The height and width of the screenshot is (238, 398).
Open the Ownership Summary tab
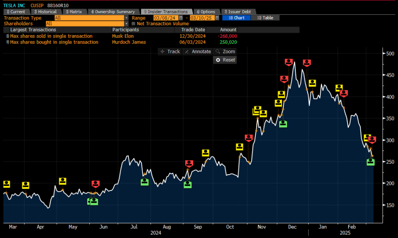114,12
